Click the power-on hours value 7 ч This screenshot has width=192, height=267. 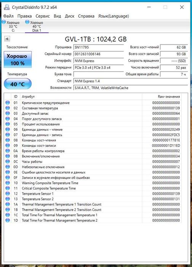tap(174, 74)
